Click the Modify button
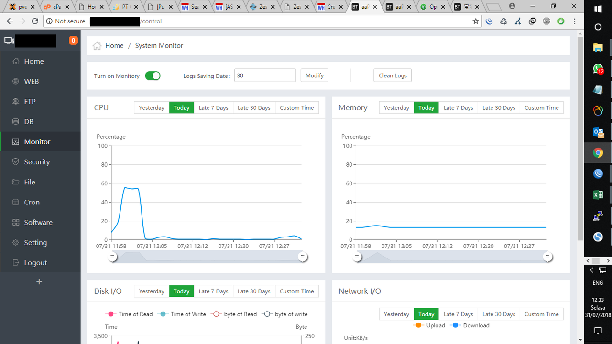Screen dimensions: 612x344 click(x=315, y=75)
